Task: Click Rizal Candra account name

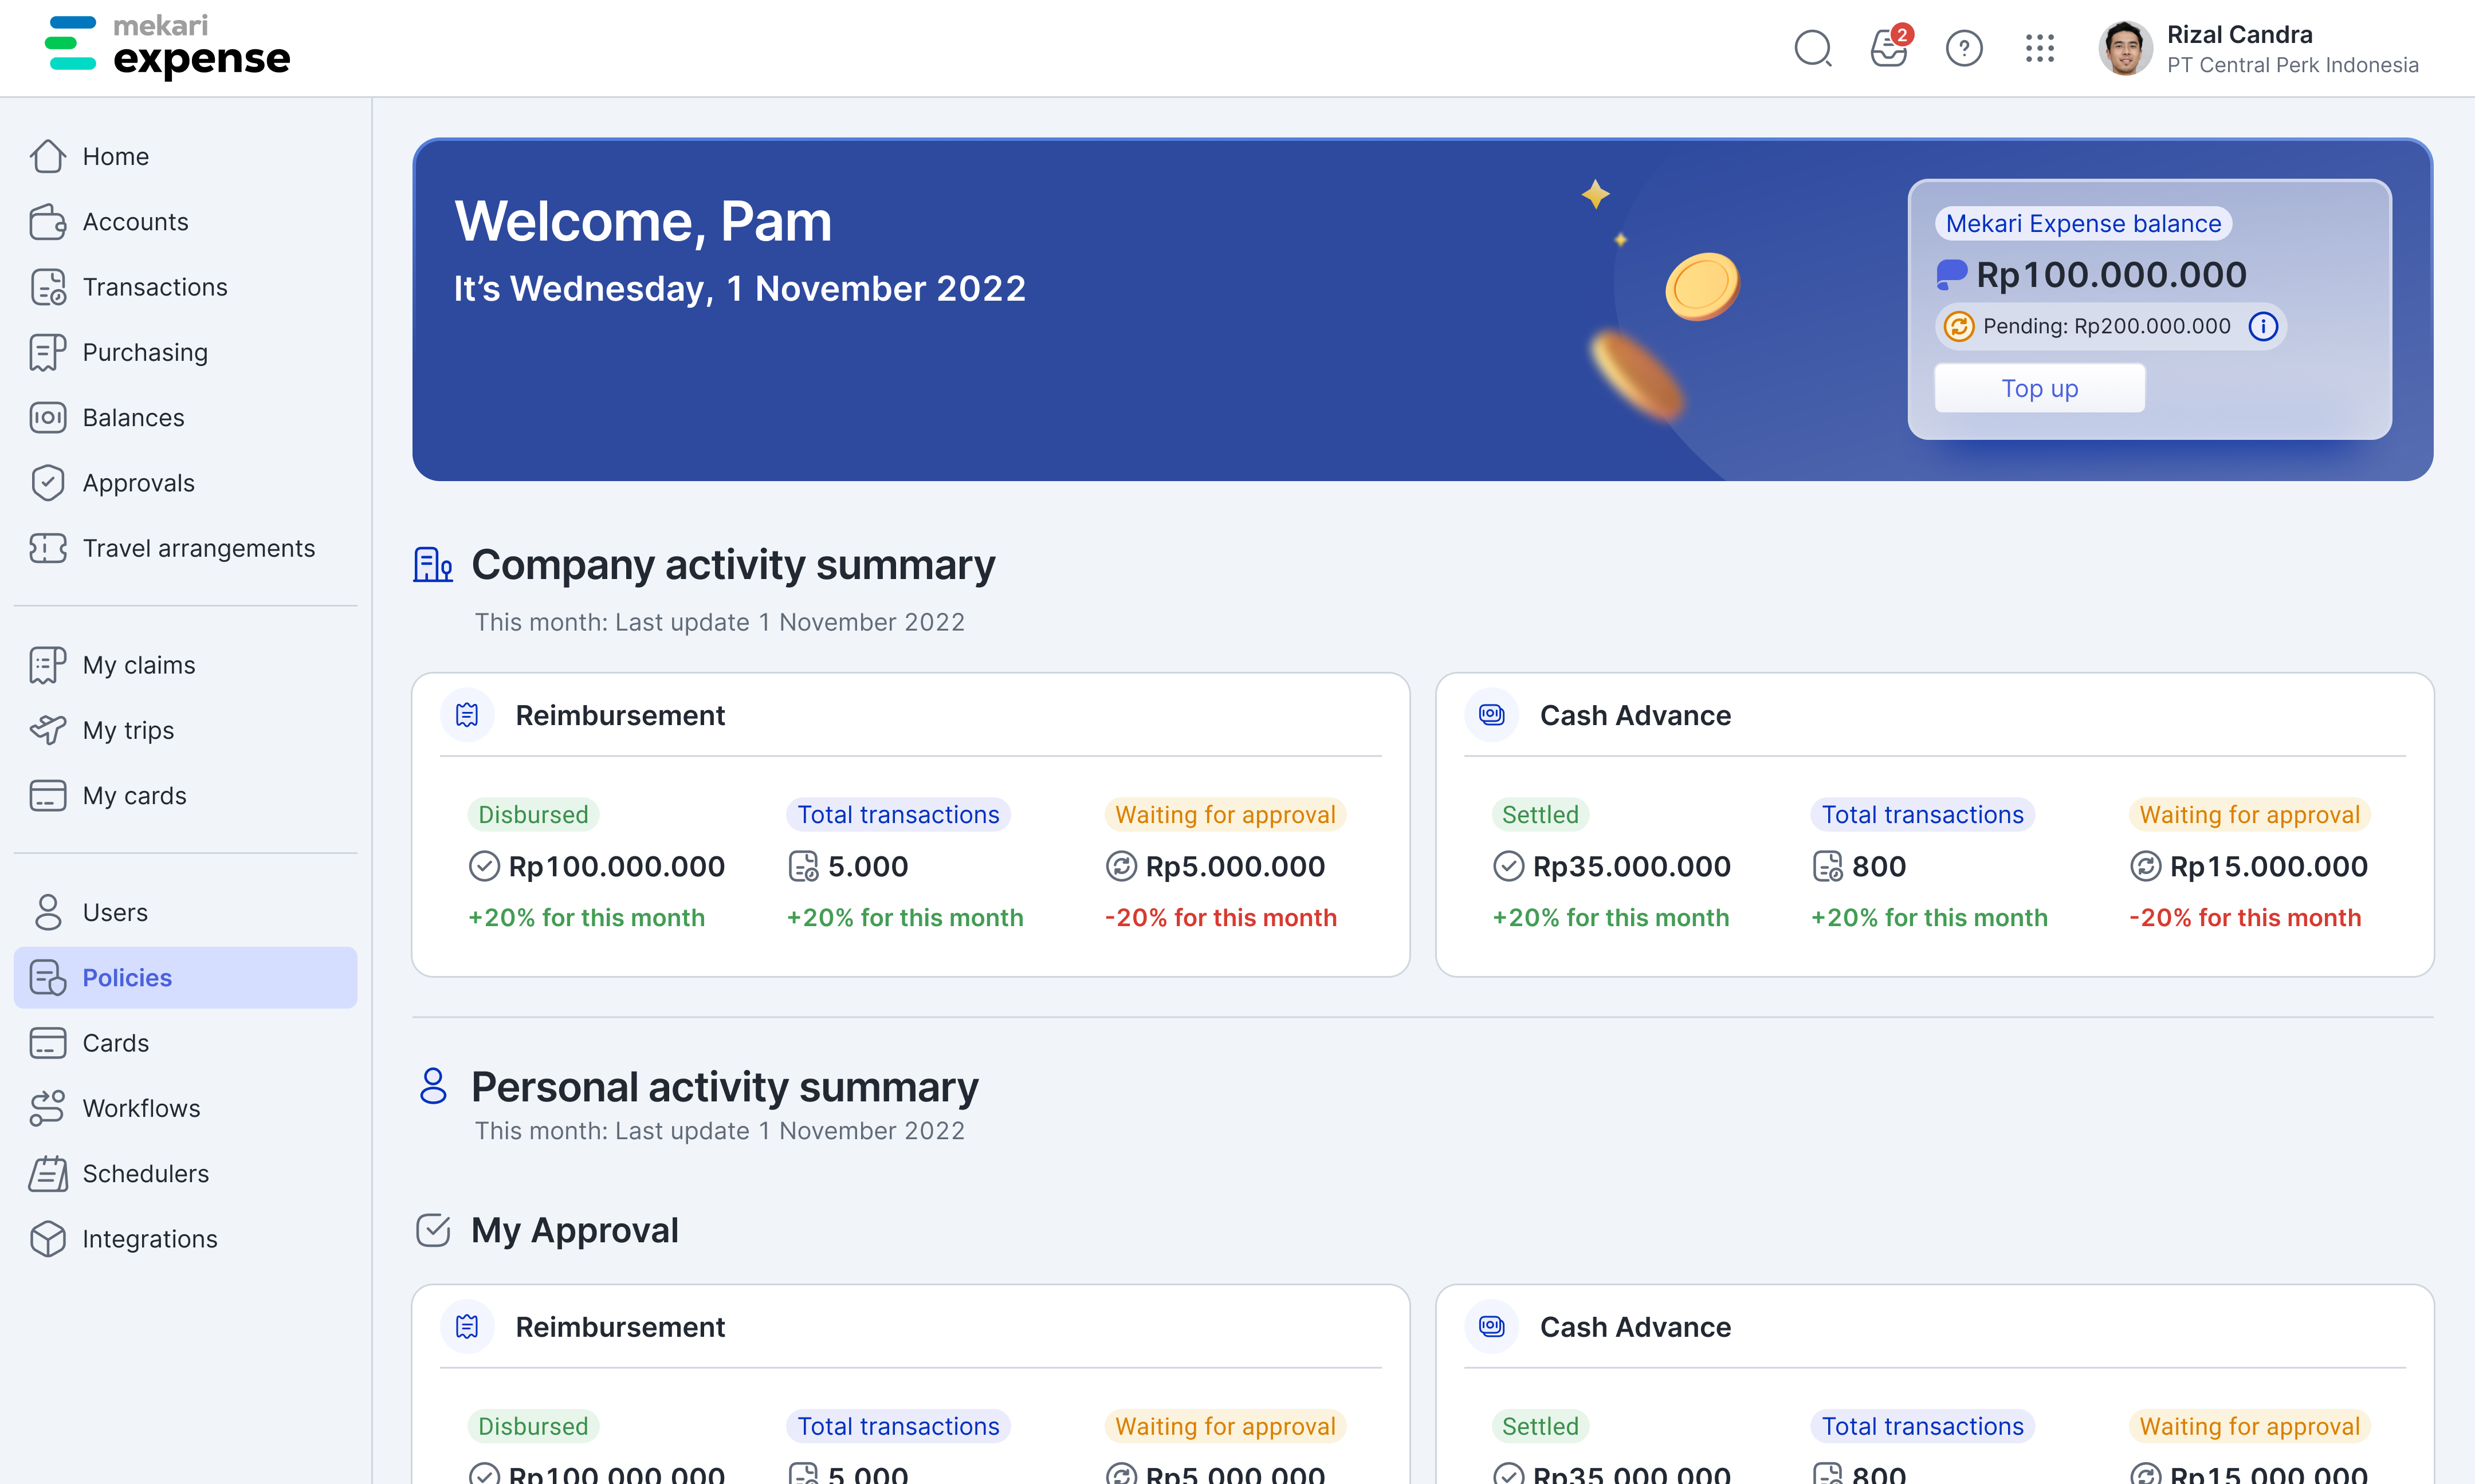Action: pyautogui.click(x=2239, y=34)
